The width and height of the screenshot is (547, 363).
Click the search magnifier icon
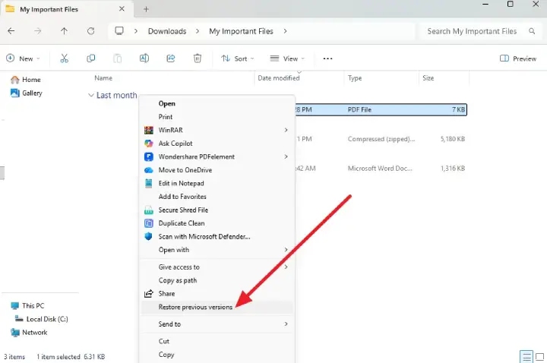click(532, 31)
